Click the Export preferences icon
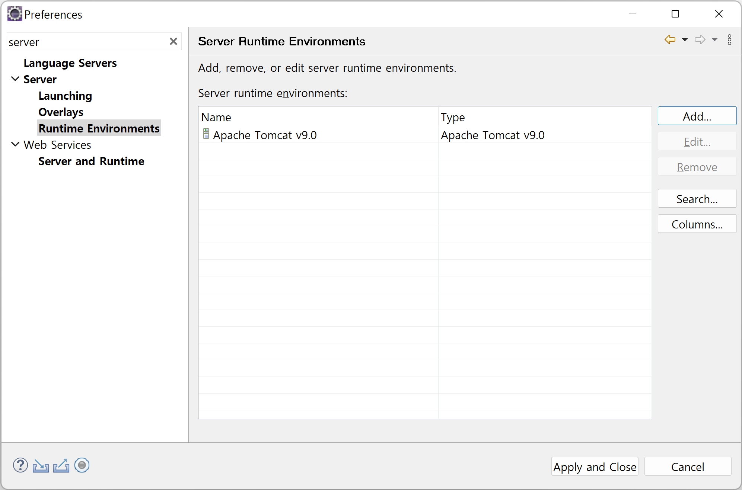This screenshot has height=490, width=742. (x=61, y=465)
